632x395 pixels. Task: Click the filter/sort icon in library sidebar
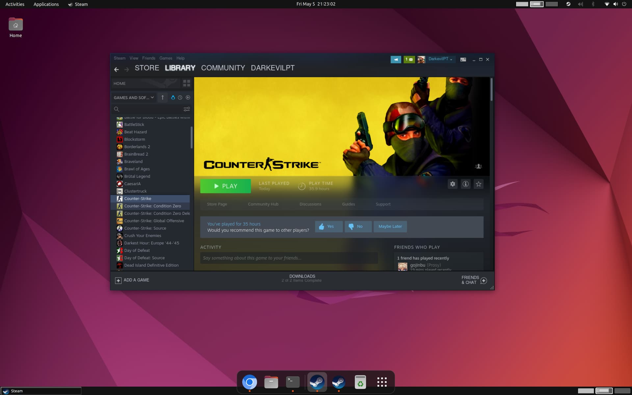(186, 109)
